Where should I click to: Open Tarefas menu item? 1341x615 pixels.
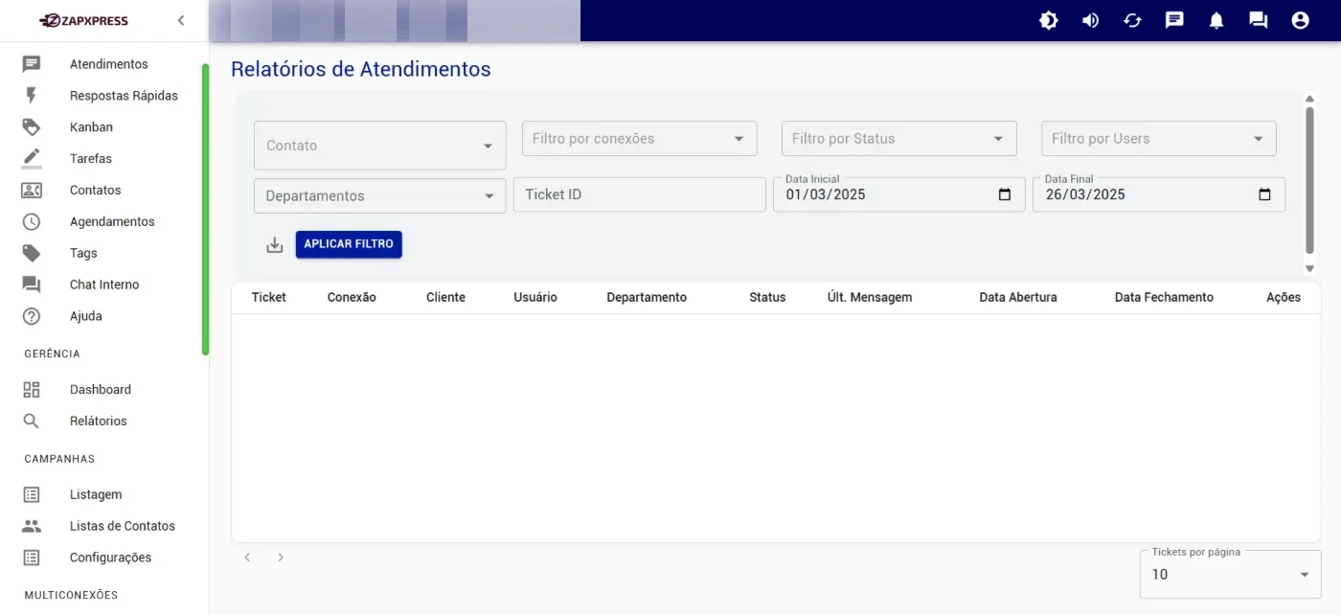[x=91, y=158]
